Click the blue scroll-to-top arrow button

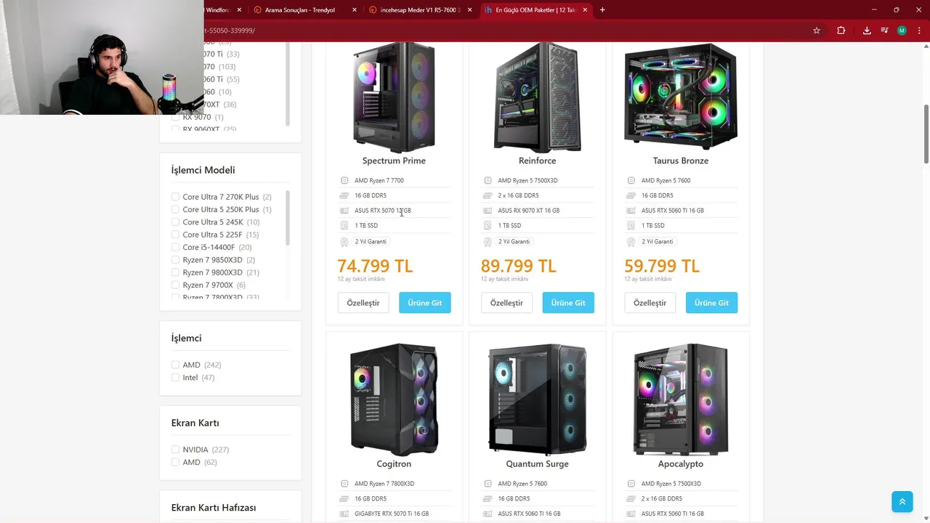click(x=902, y=501)
